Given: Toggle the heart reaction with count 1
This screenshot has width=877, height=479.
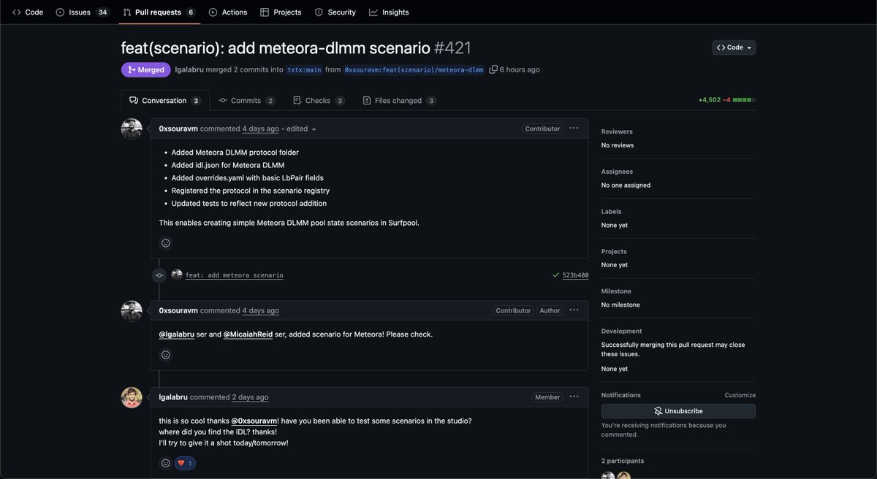Looking at the screenshot, I should click(x=186, y=463).
